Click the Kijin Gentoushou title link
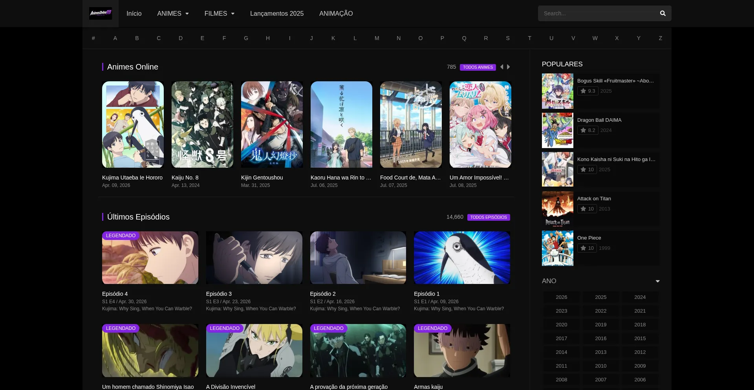754x390 pixels. click(262, 178)
